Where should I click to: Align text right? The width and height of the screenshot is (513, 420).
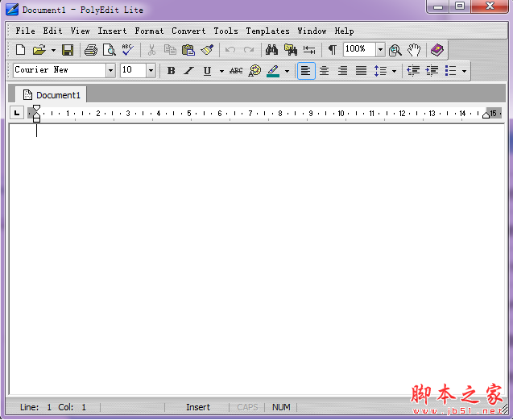click(342, 70)
